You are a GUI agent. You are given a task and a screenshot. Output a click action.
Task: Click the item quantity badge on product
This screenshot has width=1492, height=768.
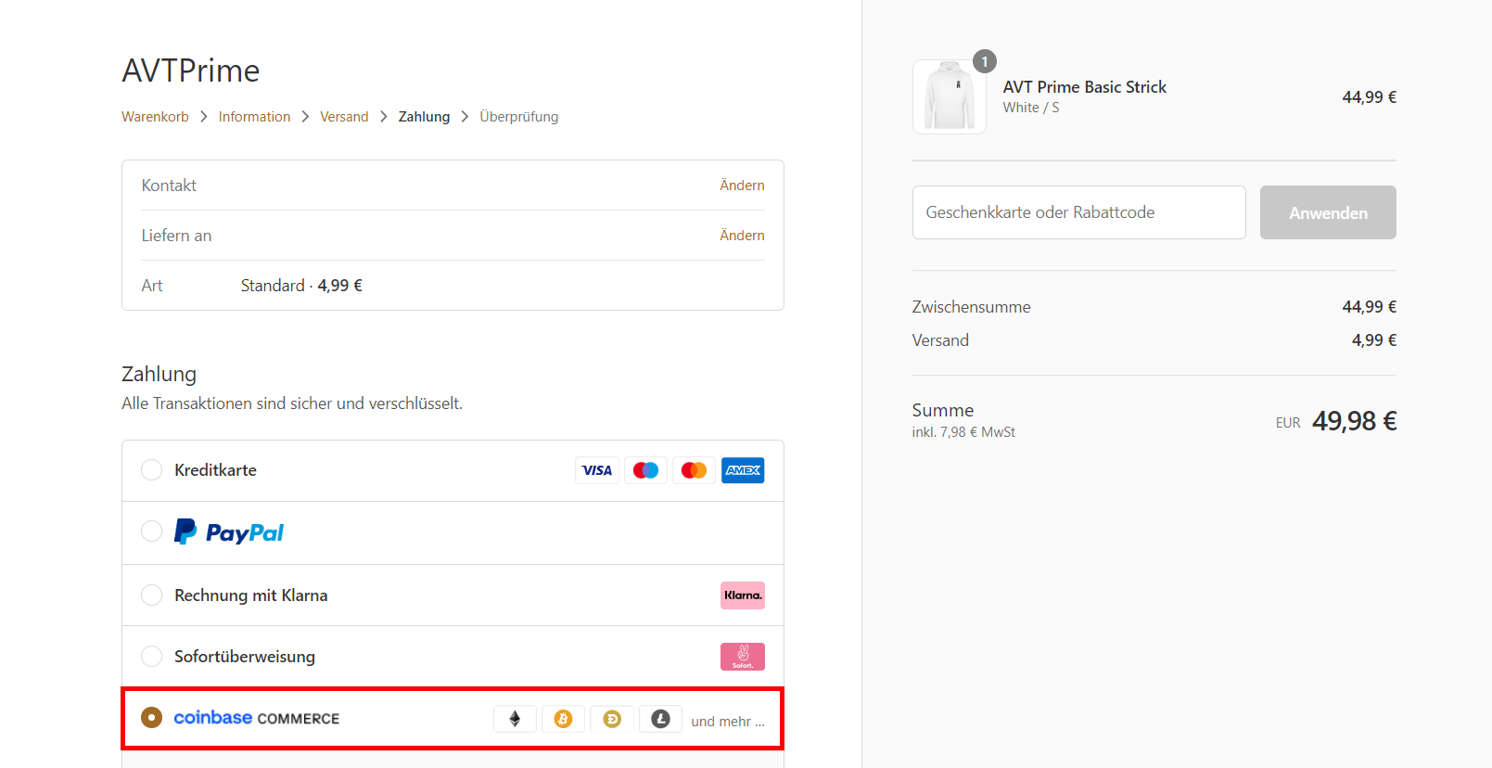tap(985, 61)
